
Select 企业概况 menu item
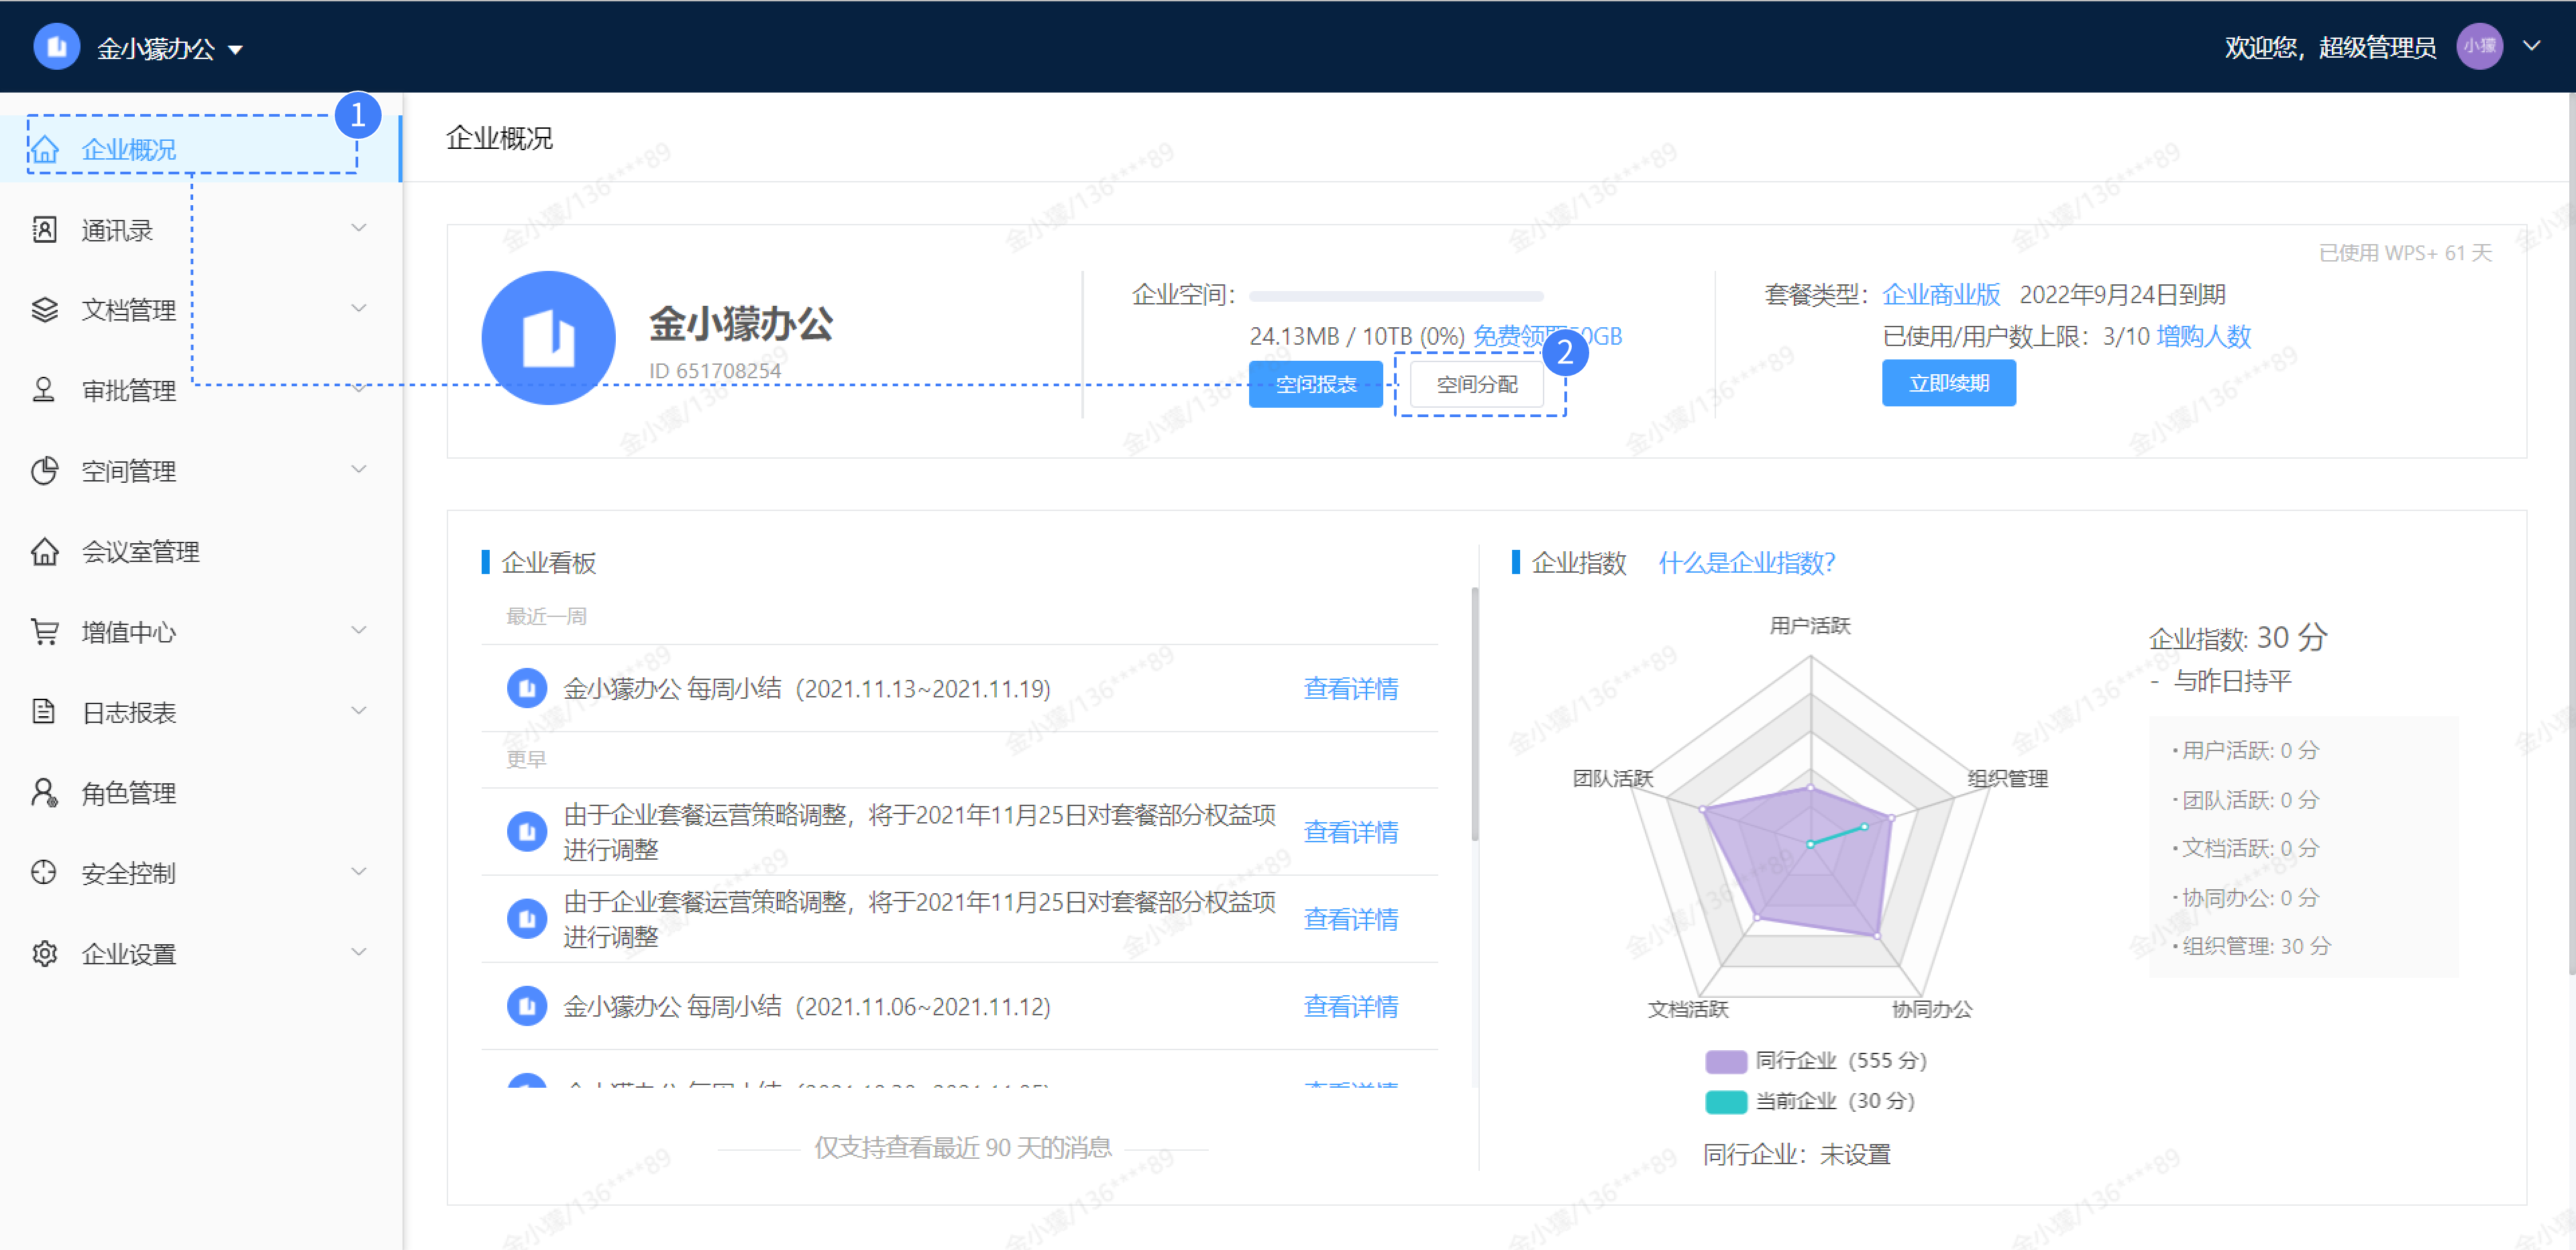coord(200,149)
